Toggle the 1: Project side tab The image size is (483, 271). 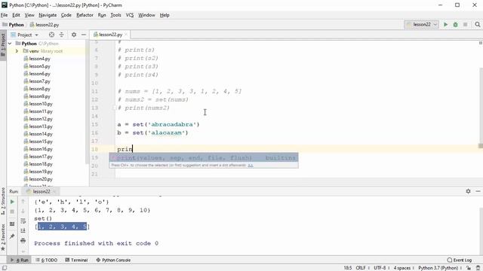point(3,45)
